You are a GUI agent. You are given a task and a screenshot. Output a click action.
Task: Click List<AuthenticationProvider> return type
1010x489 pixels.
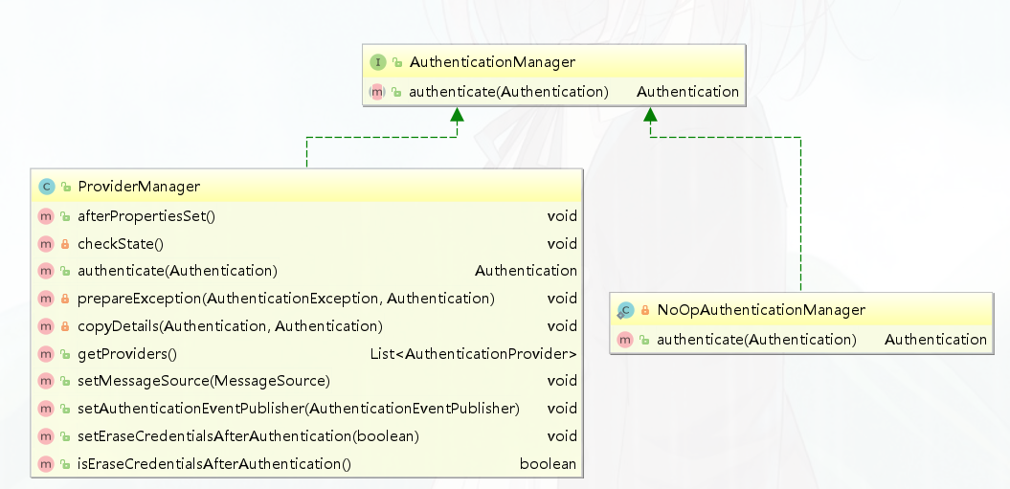point(473,354)
